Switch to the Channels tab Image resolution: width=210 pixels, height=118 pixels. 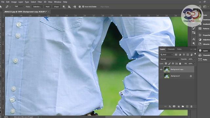171,49
